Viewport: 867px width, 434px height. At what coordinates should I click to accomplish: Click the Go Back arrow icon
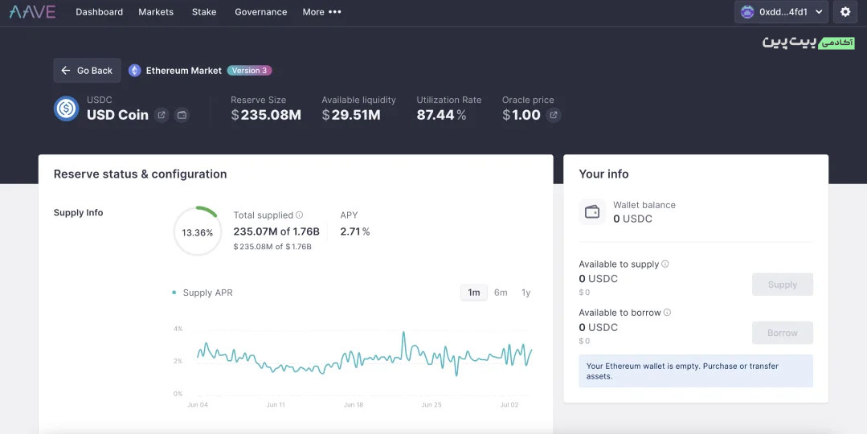coord(66,70)
